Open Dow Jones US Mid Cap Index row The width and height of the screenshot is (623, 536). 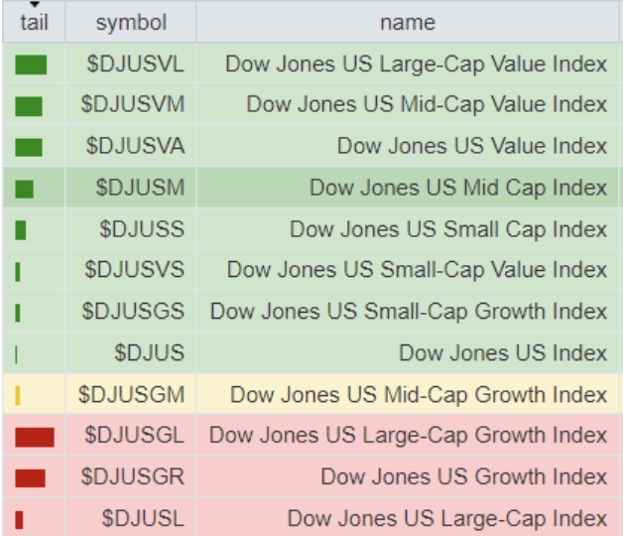click(x=457, y=188)
